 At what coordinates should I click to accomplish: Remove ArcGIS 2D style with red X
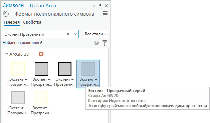click(41, 54)
